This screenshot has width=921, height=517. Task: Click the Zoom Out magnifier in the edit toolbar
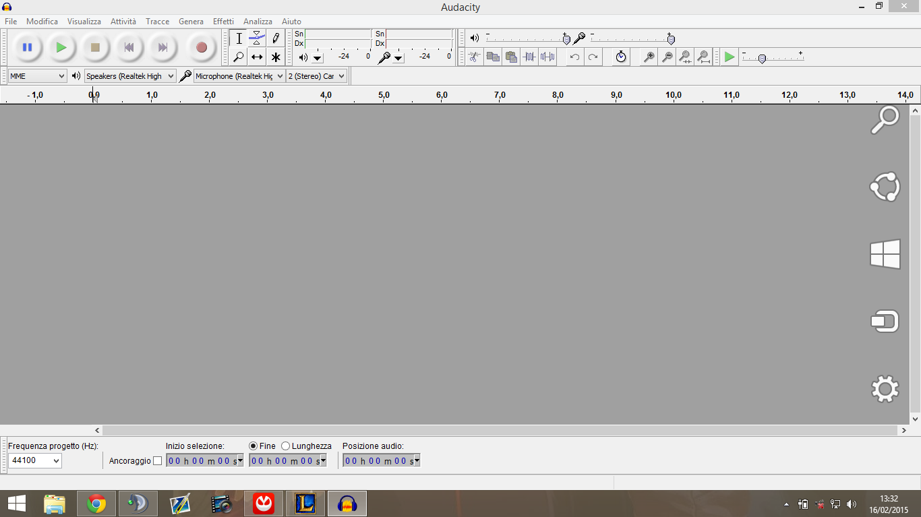(667, 57)
